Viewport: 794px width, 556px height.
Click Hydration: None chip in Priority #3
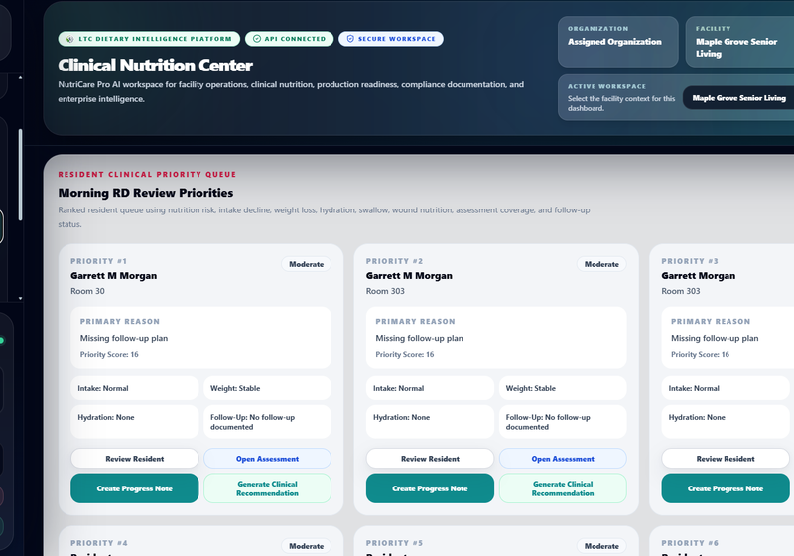(x=726, y=421)
